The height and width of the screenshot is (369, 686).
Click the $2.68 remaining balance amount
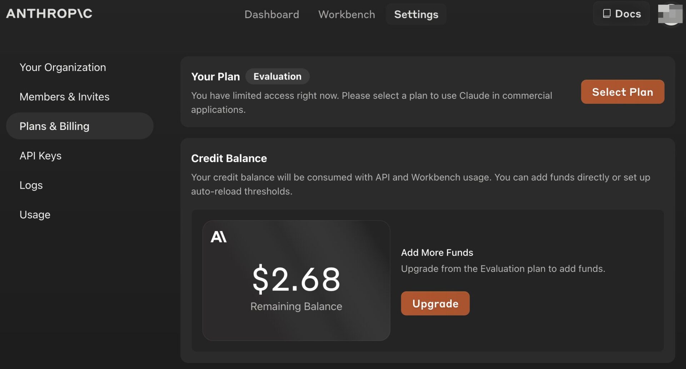(x=296, y=279)
